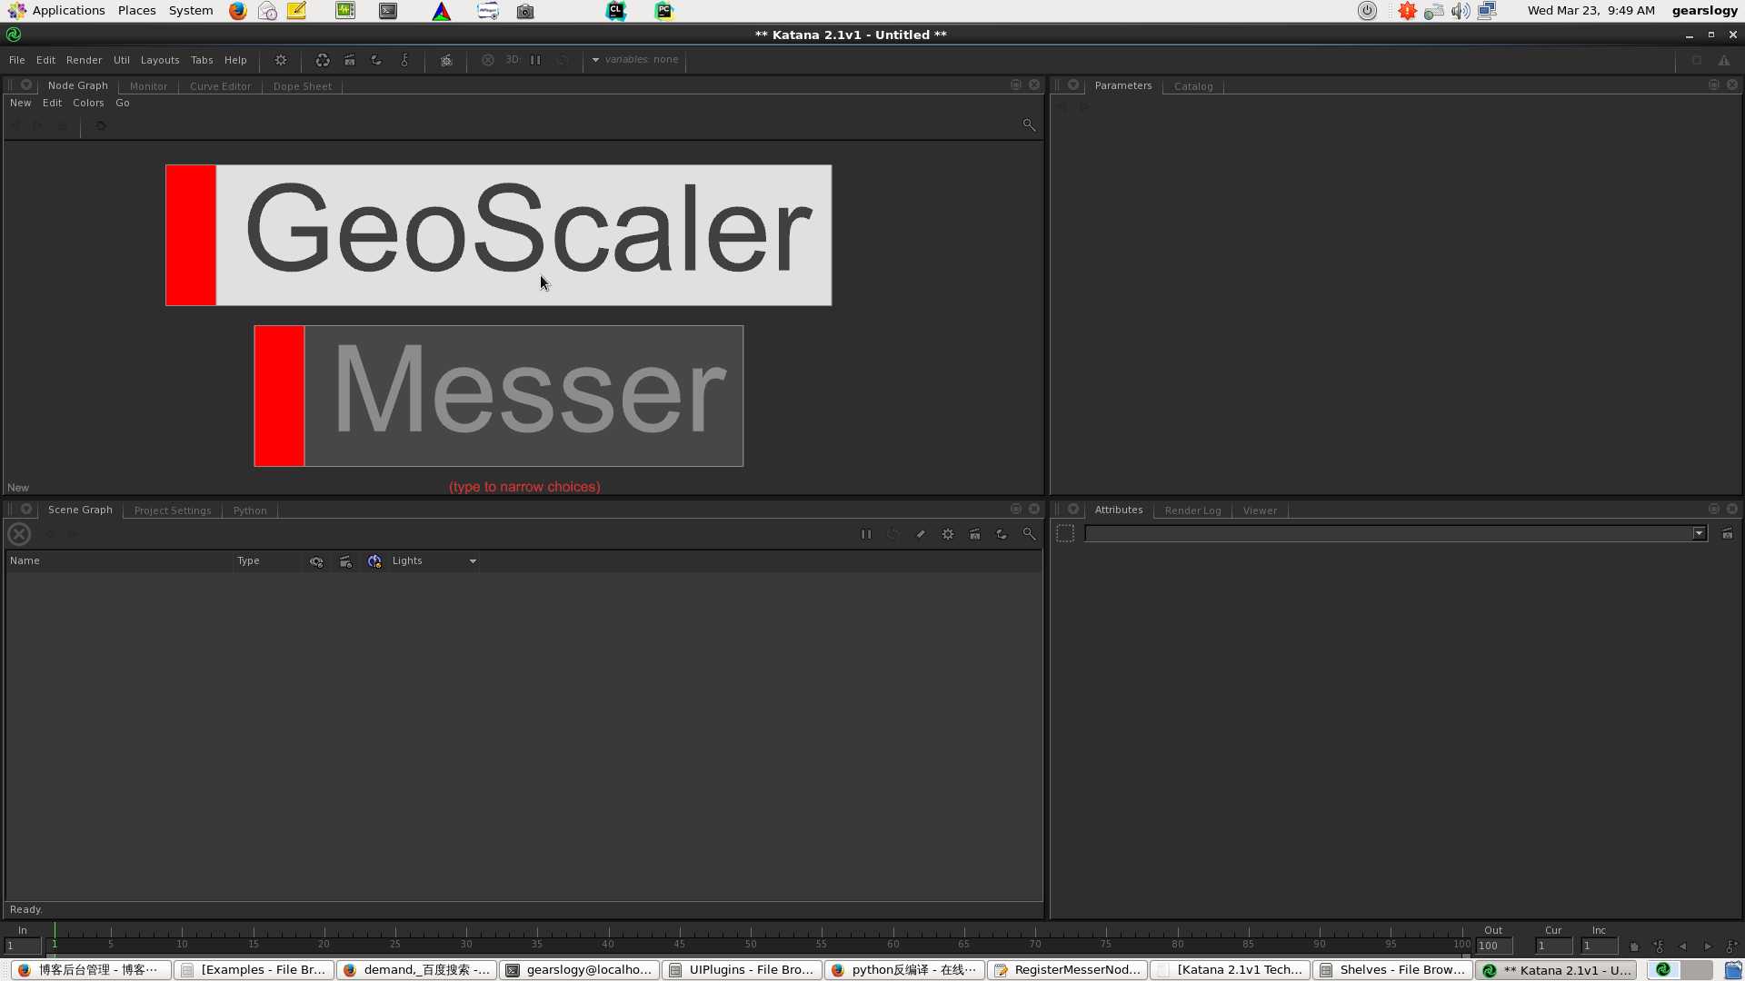1745x981 pixels.
Task: Switch to the Dope Sheet tab
Action: [x=302, y=86]
